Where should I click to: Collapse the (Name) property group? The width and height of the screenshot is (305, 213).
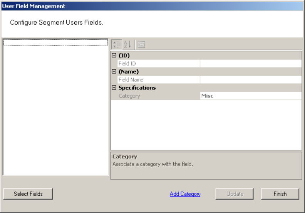point(114,71)
